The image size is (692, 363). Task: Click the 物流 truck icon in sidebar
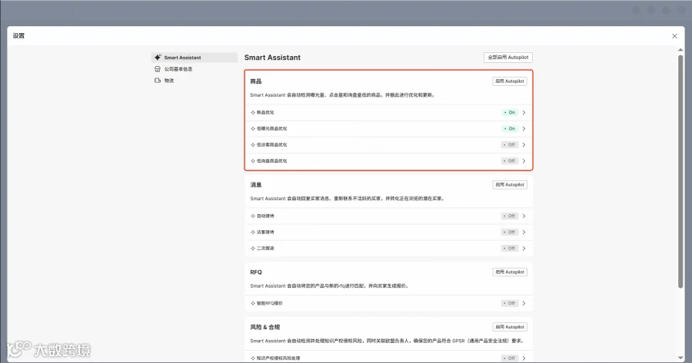pos(158,81)
